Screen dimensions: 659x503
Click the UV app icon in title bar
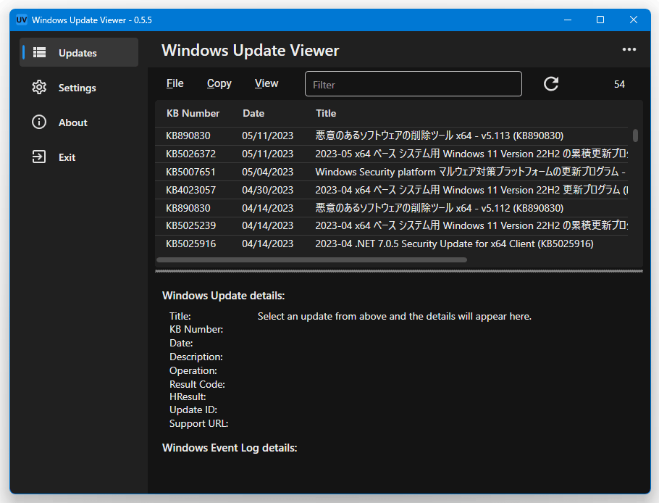(x=22, y=20)
